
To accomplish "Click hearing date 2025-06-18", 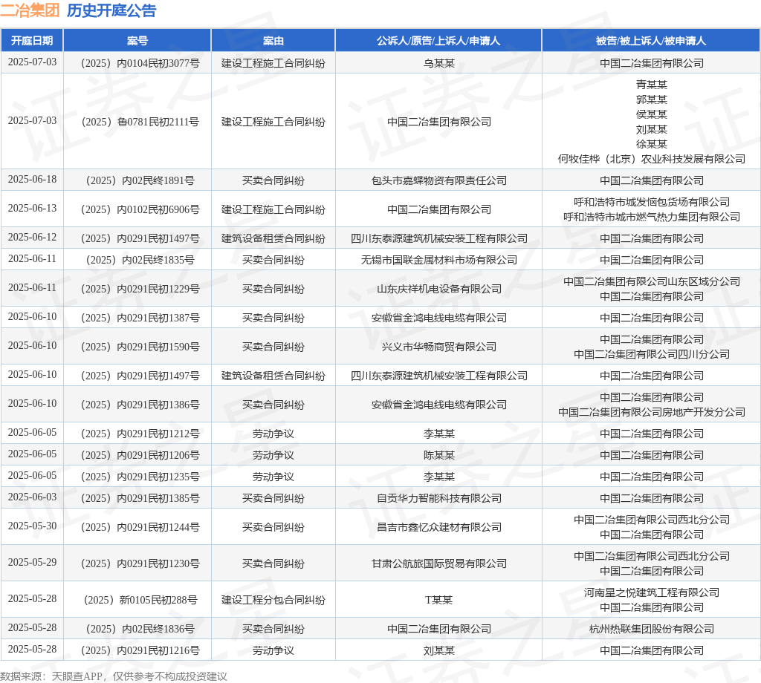I will tap(32, 180).
